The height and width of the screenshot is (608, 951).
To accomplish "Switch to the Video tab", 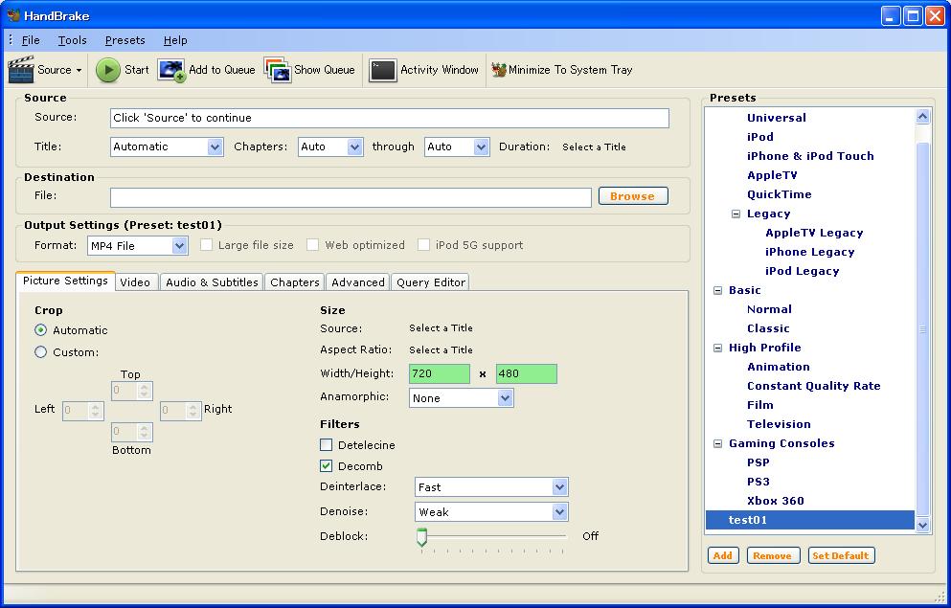I will coord(135,281).
